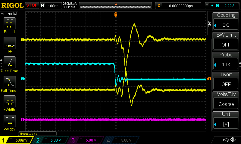This screenshot has width=241, height=144.
Task: Click the CH1 menu tab label
Action: (210, 24)
